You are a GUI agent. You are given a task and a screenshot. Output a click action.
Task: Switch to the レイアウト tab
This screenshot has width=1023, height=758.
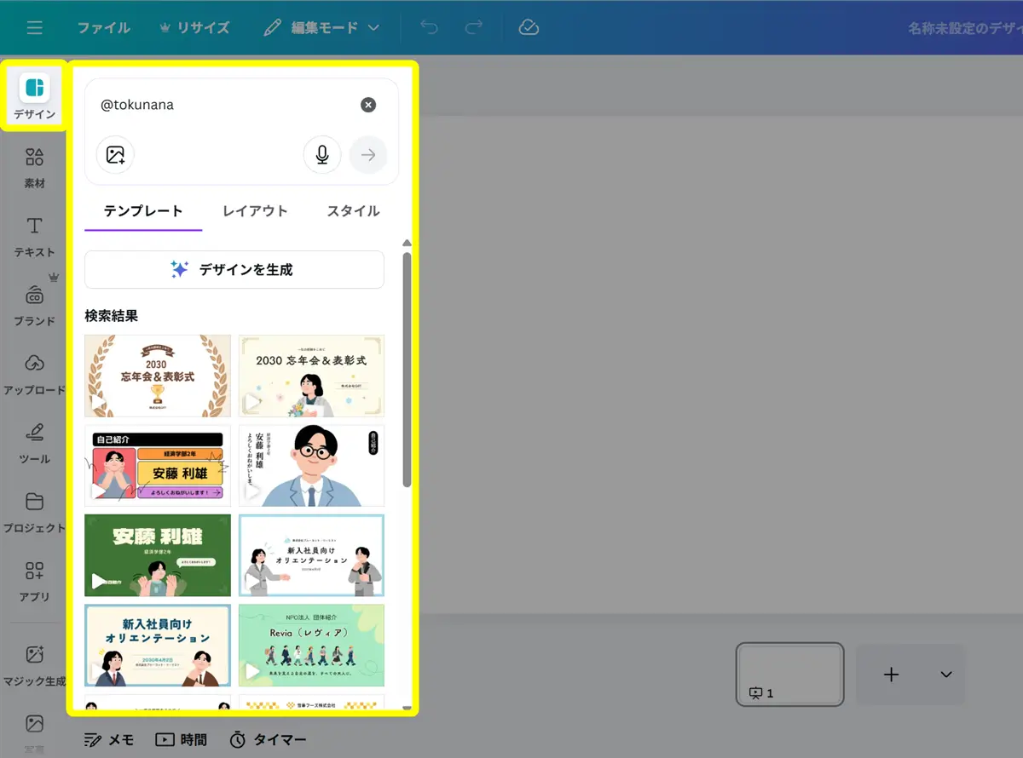(255, 211)
